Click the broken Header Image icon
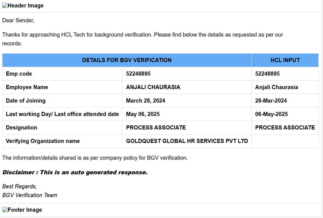Image resolution: width=323 pixels, height=218 pixels. tap(5, 6)
